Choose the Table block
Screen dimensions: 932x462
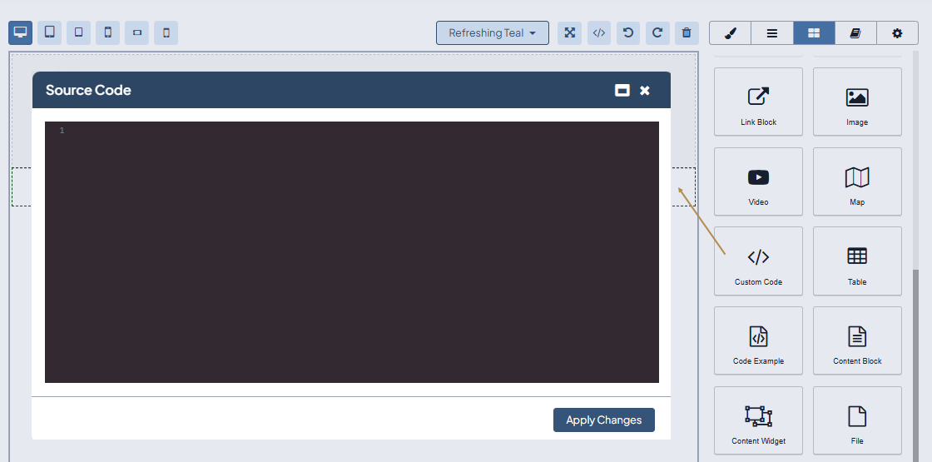[857, 261]
